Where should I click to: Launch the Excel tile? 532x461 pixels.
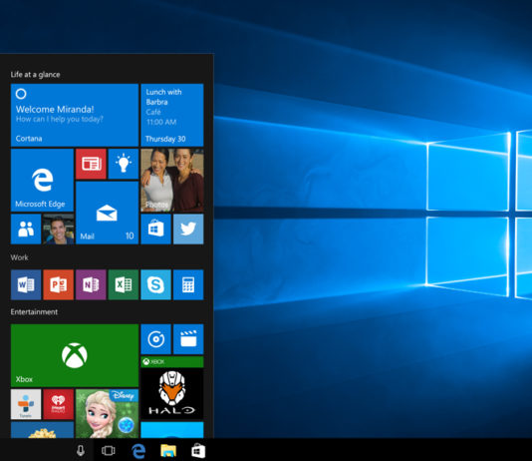(x=124, y=284)
